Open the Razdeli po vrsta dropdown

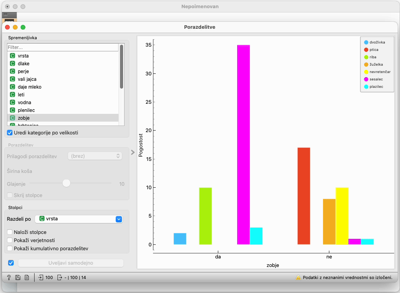point(78,219)
